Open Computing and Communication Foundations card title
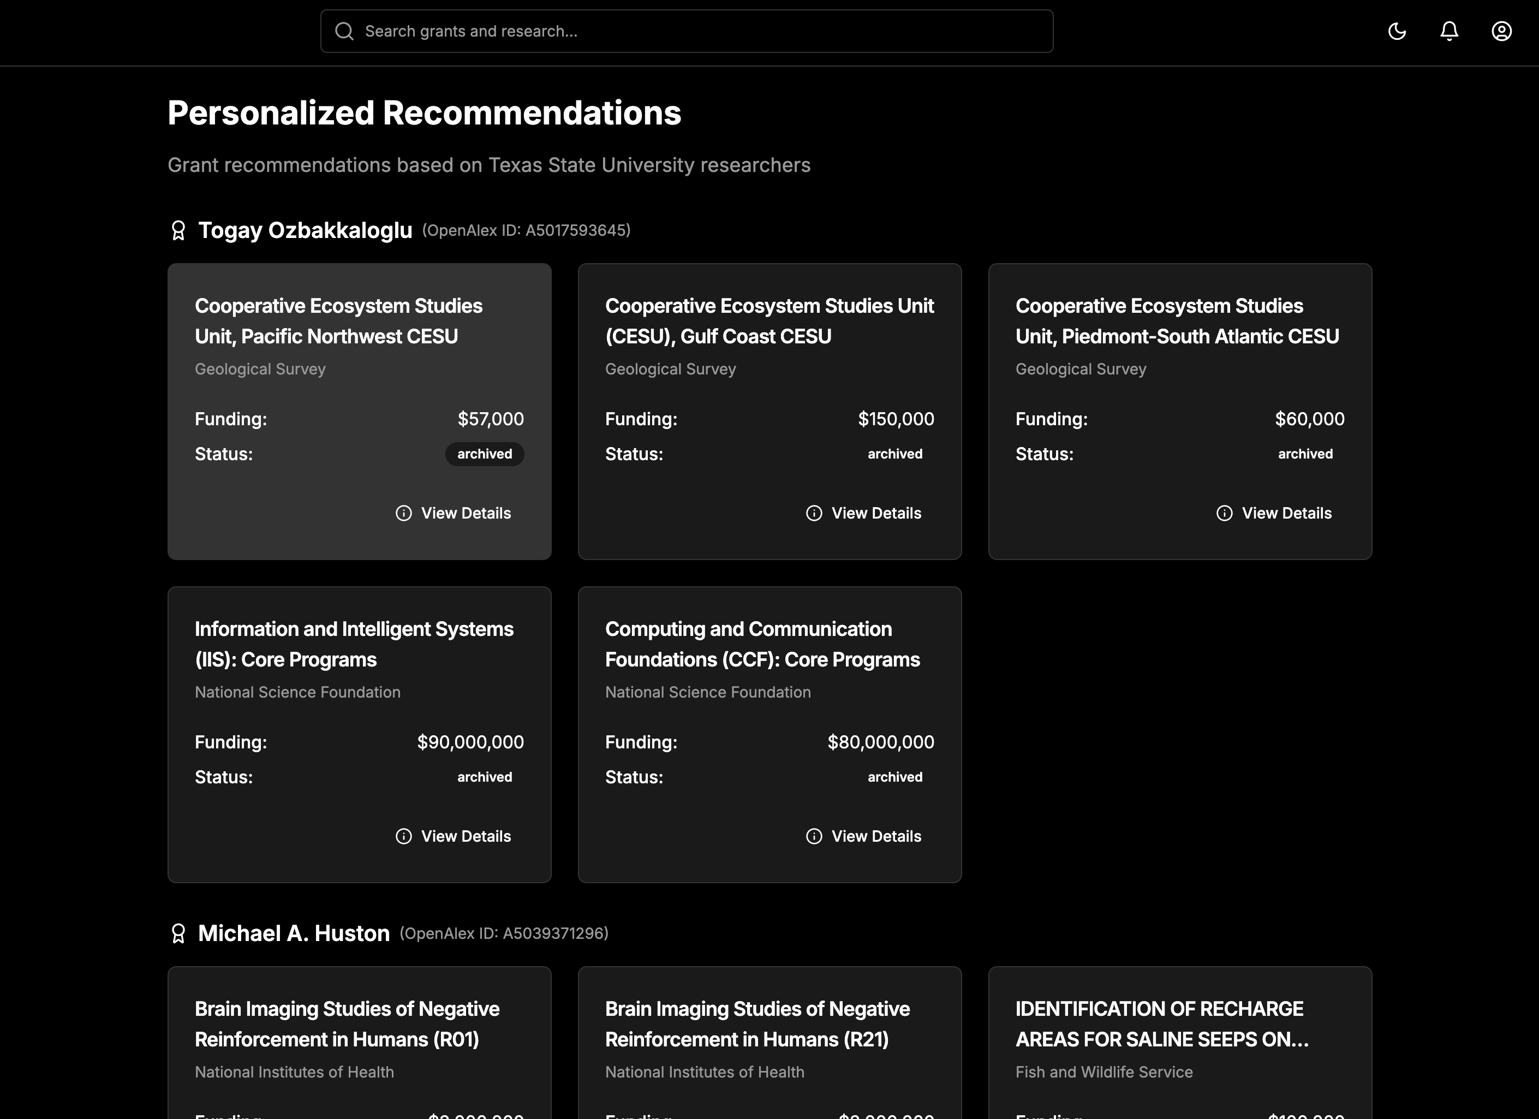Image resolution: width=1539 pixels, height=1119 pixels. tap(762, 644)
